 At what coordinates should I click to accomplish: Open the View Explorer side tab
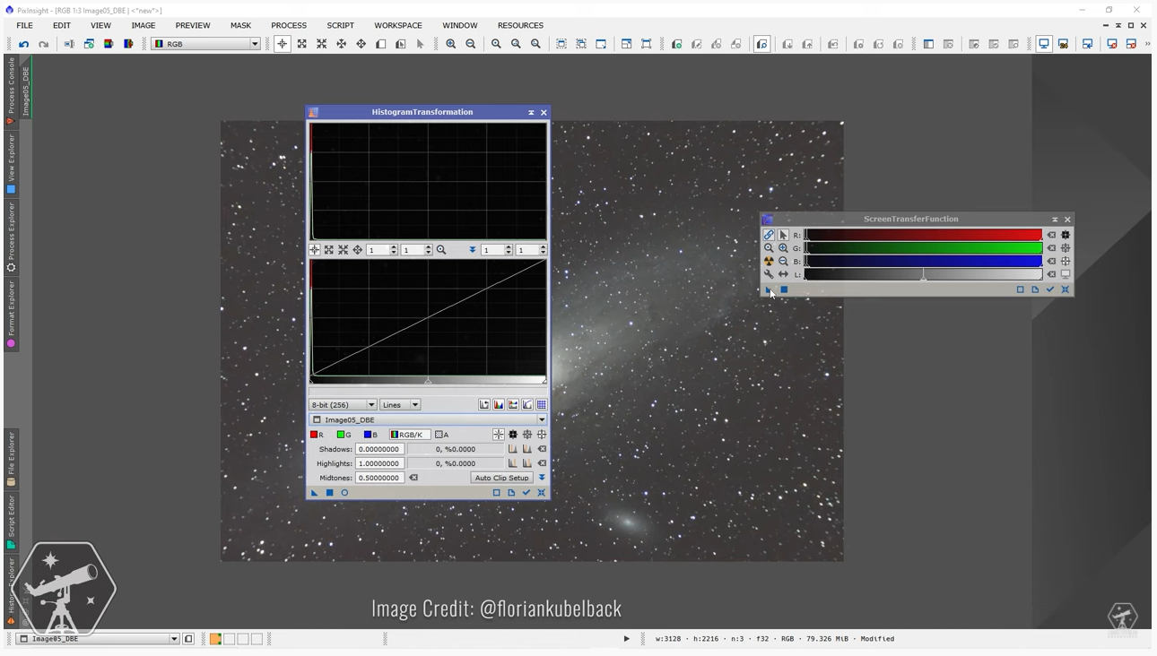point(11,164)
